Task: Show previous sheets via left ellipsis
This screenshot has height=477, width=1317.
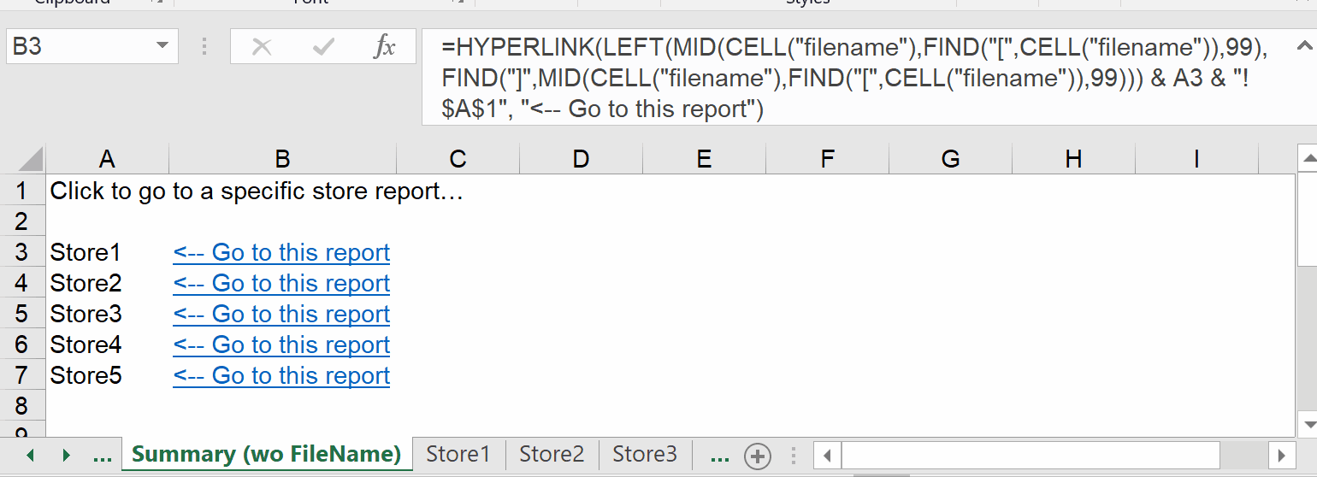Action: click(x=102, y=456)
